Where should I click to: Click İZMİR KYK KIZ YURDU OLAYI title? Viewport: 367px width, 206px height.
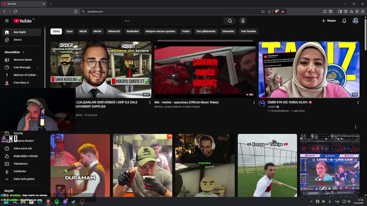click(290, 102)
